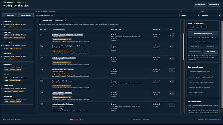The width and height of the screenshot is (223, 125).
Task: Open Old Mill University Catering link
Action: pyautogui.click(x=64, y=58)
